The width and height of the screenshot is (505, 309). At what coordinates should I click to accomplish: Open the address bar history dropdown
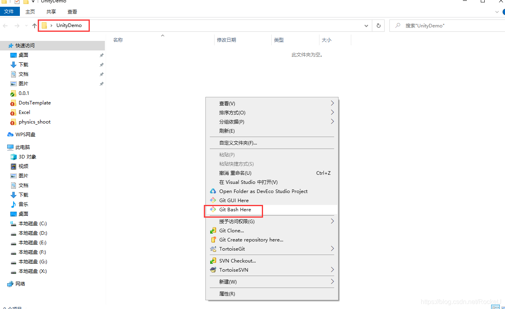366,25
